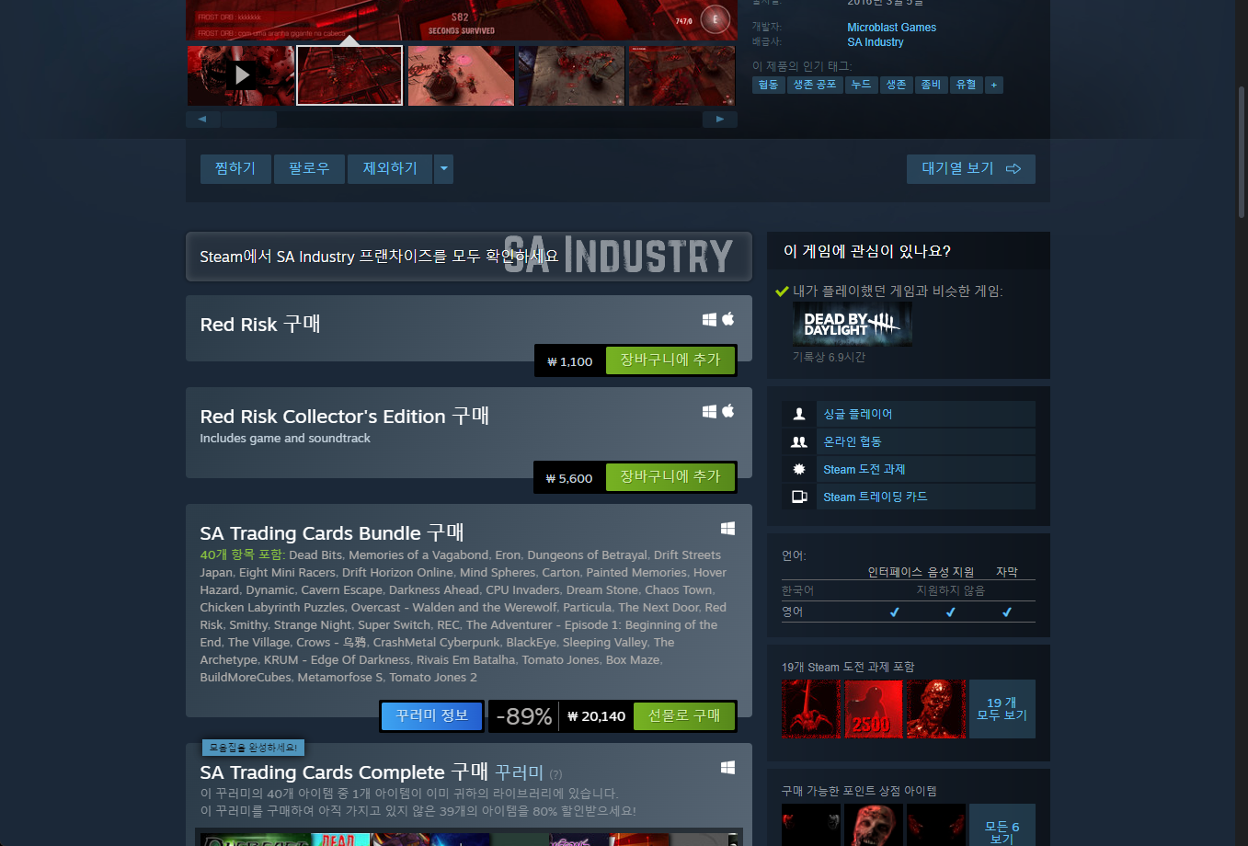Click Dead Bits in bundle list
The image size is (1248, 846).
coord(315,554)
